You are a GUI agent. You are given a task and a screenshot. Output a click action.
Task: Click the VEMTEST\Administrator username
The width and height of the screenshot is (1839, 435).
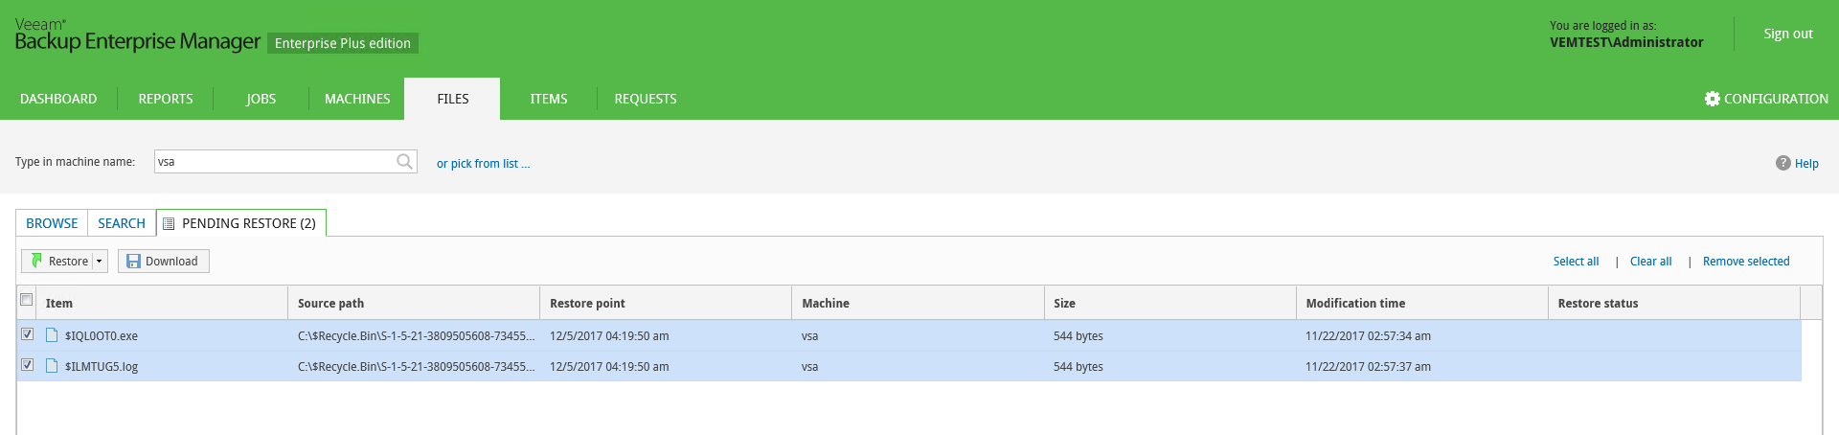(x=1626, y=42)
